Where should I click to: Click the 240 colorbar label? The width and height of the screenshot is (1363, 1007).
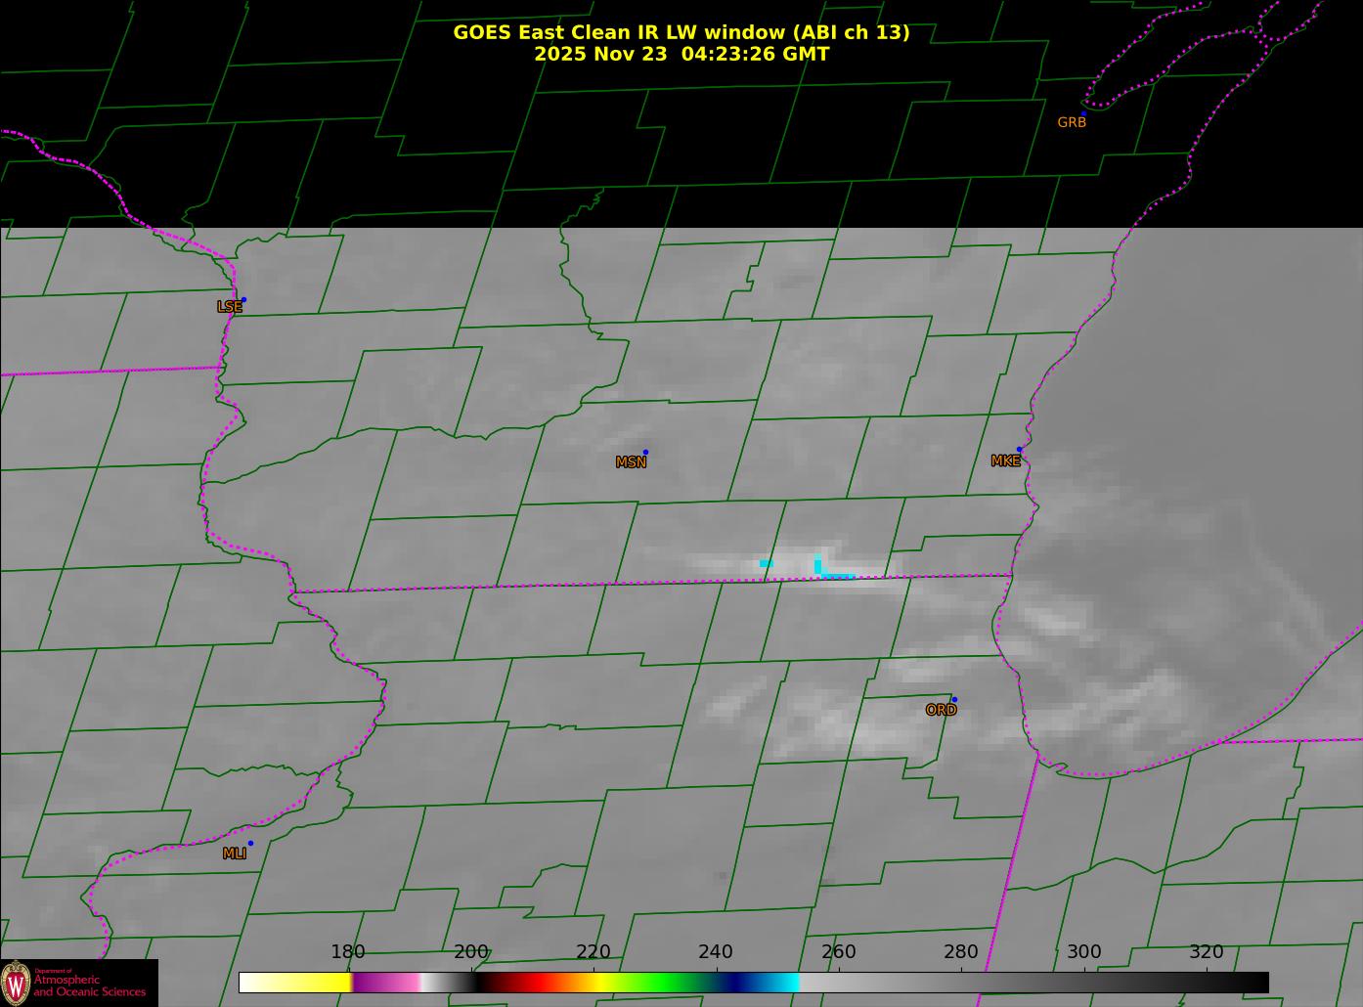point(715,952)
